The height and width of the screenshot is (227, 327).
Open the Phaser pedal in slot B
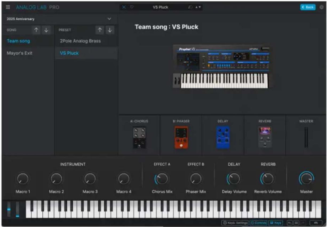click(181, 137)
